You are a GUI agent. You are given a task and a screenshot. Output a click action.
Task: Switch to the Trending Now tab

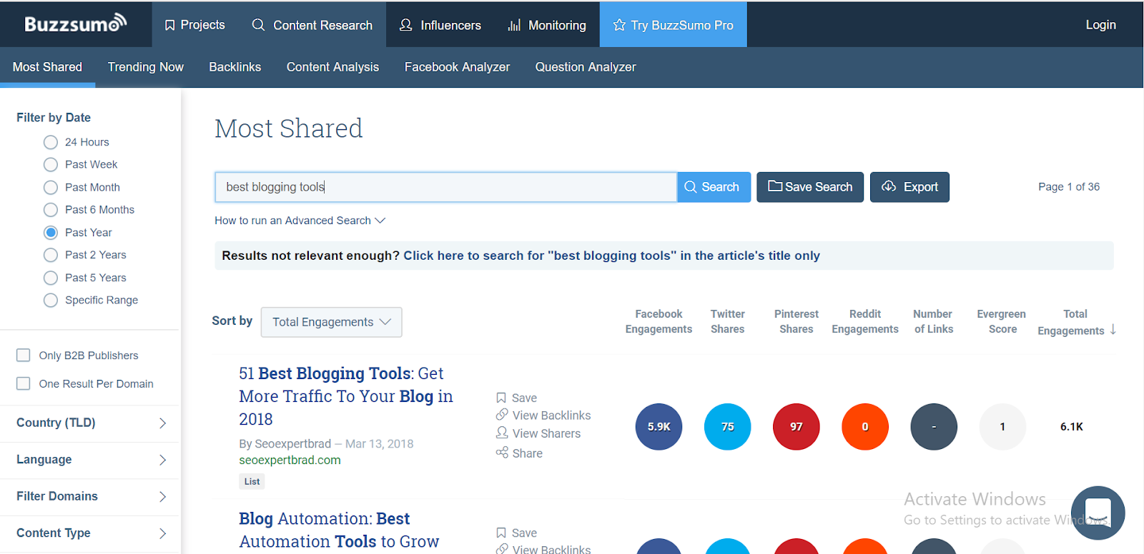pos(146,67)
